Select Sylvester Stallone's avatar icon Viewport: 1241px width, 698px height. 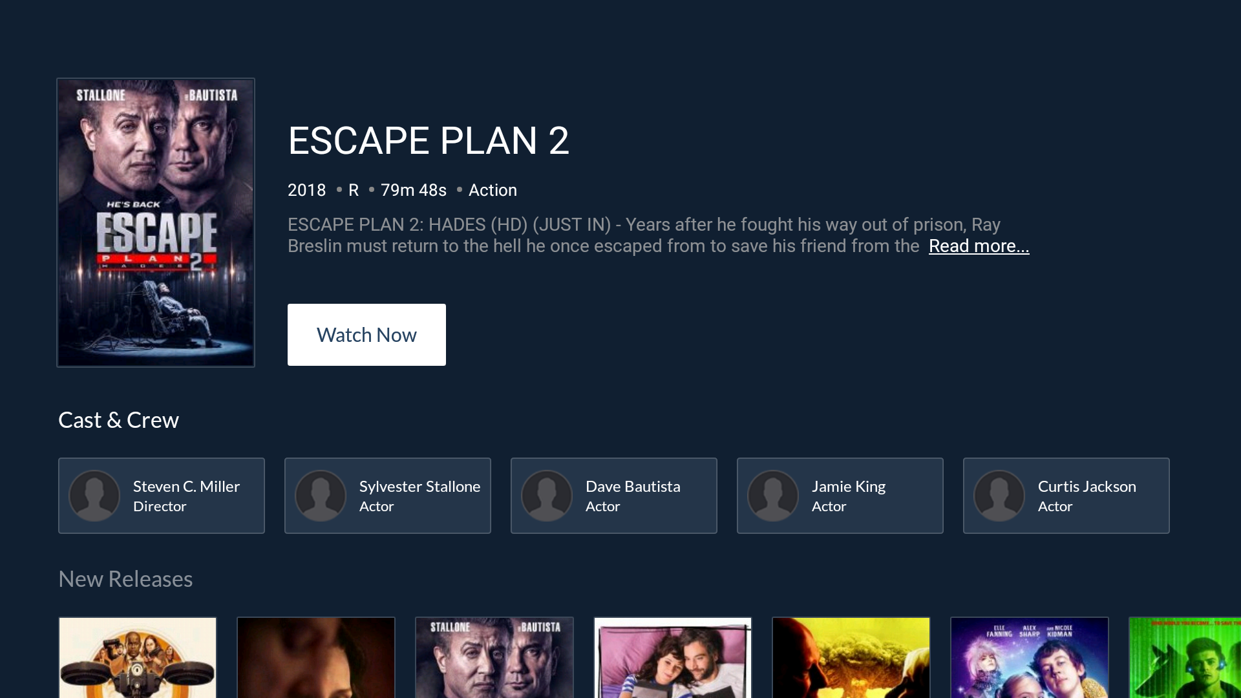(x=321, y=496)
